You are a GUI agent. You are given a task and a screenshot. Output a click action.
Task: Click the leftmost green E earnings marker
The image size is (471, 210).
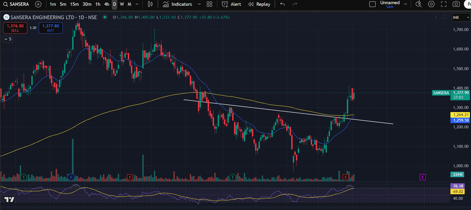coord(24,177)
